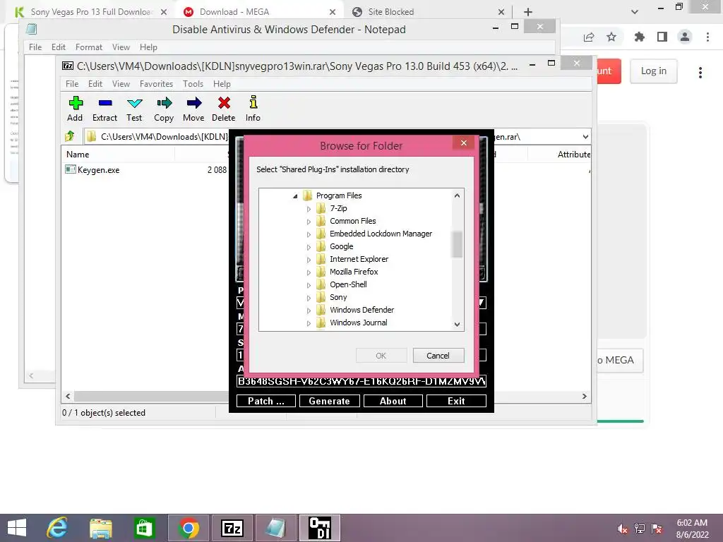The image size is (723, 542).
Task: Click the Extract toolbar icon in 7-Zip
Action: coord(104,109)
